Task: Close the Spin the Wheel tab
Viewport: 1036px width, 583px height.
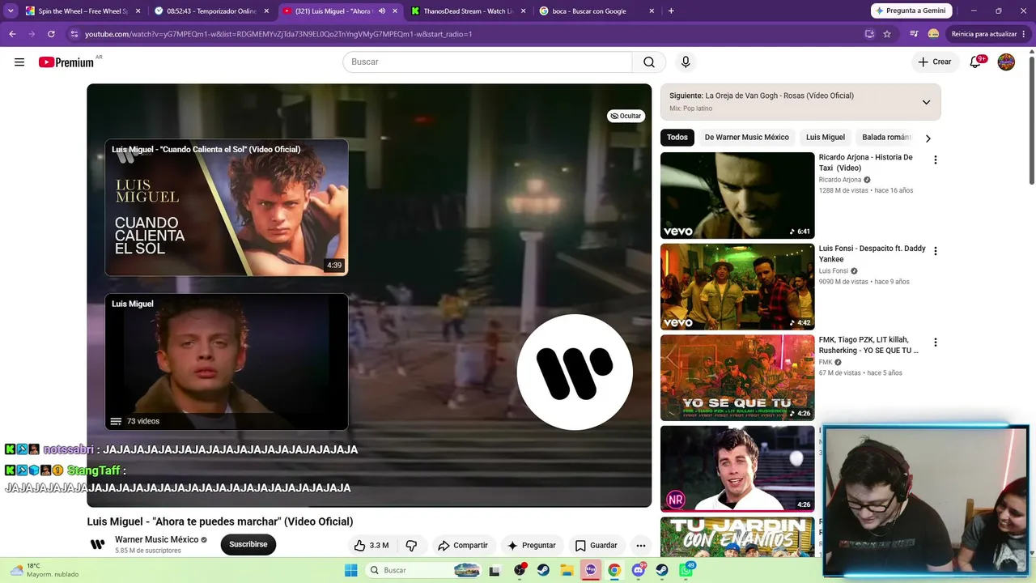Action: click(x=138, y=11)
